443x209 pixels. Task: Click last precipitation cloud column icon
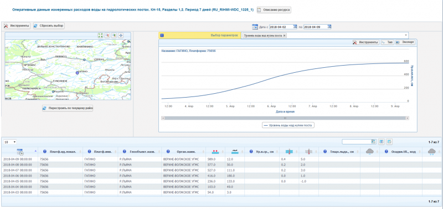pos(431,152)
